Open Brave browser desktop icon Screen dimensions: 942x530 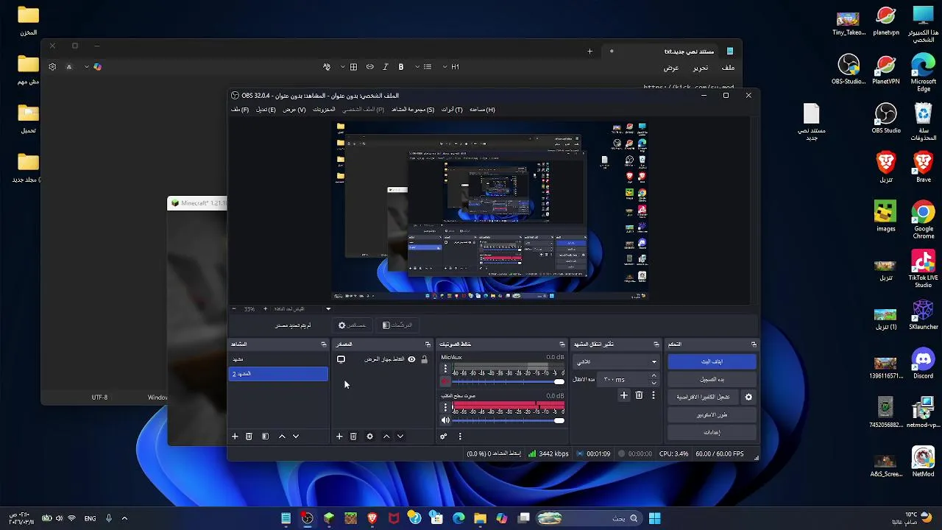click(924, 166)
